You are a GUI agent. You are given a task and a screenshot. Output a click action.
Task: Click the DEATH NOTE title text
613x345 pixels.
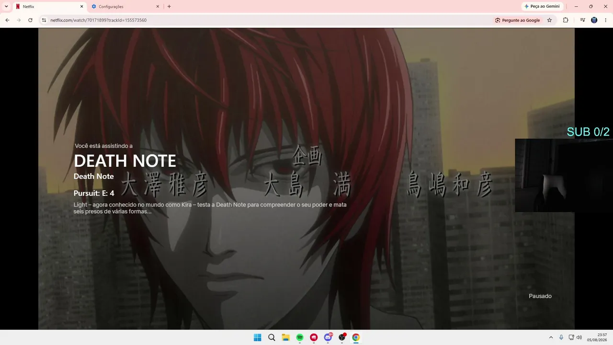[125, 161]
